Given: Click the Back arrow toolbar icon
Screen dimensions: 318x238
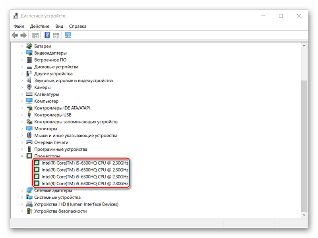Looking at the screenshot, I should click(x=15, y=35).
